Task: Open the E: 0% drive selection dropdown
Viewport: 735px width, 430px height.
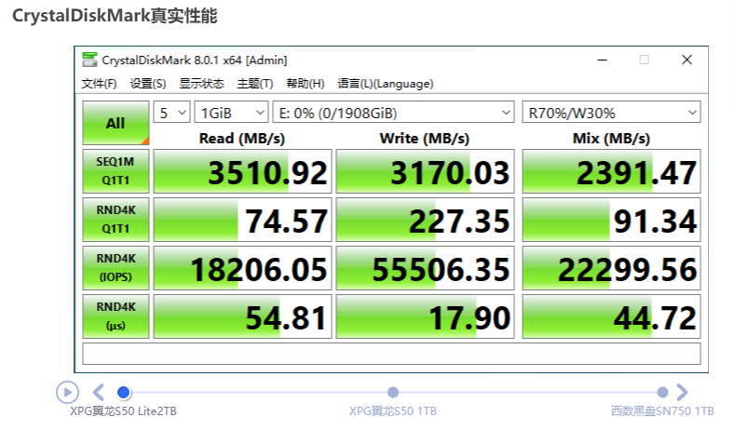Action: (x=393, y=113)
